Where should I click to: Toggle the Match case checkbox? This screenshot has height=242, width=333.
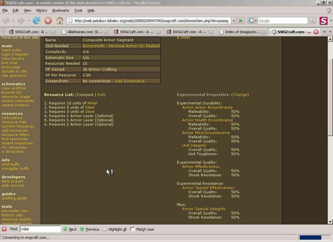[x=132, y=229]
